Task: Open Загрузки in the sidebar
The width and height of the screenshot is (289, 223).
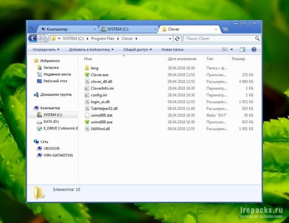Action: click(x=51, y=67)
